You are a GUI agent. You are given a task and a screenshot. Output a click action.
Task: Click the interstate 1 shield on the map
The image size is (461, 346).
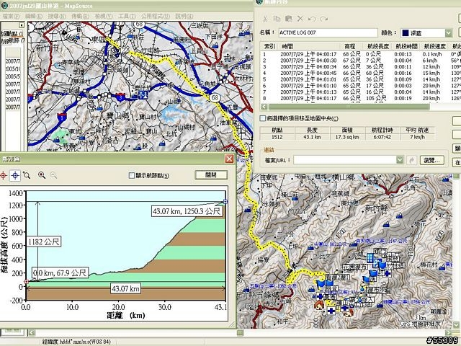[61, 117]
